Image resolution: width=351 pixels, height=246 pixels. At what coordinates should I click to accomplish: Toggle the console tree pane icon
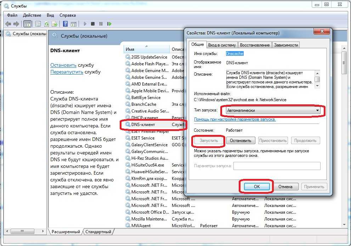tap(27, 24)
